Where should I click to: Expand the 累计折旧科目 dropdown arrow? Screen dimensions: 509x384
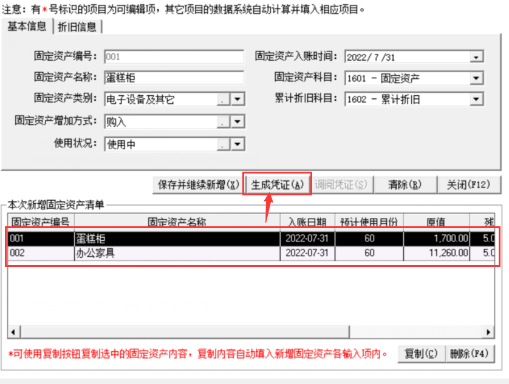476,99
